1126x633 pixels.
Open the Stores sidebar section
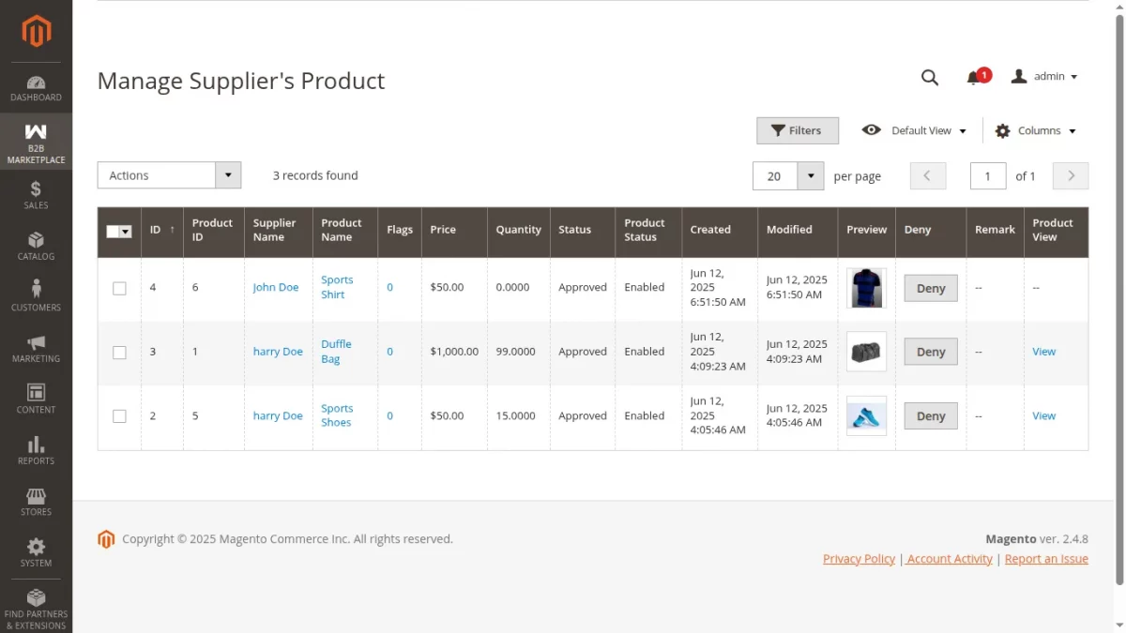click(x=36, y=504)
